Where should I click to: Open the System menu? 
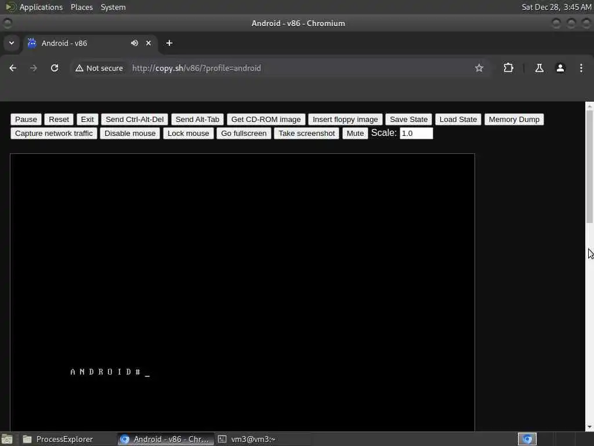pos(113,7)
